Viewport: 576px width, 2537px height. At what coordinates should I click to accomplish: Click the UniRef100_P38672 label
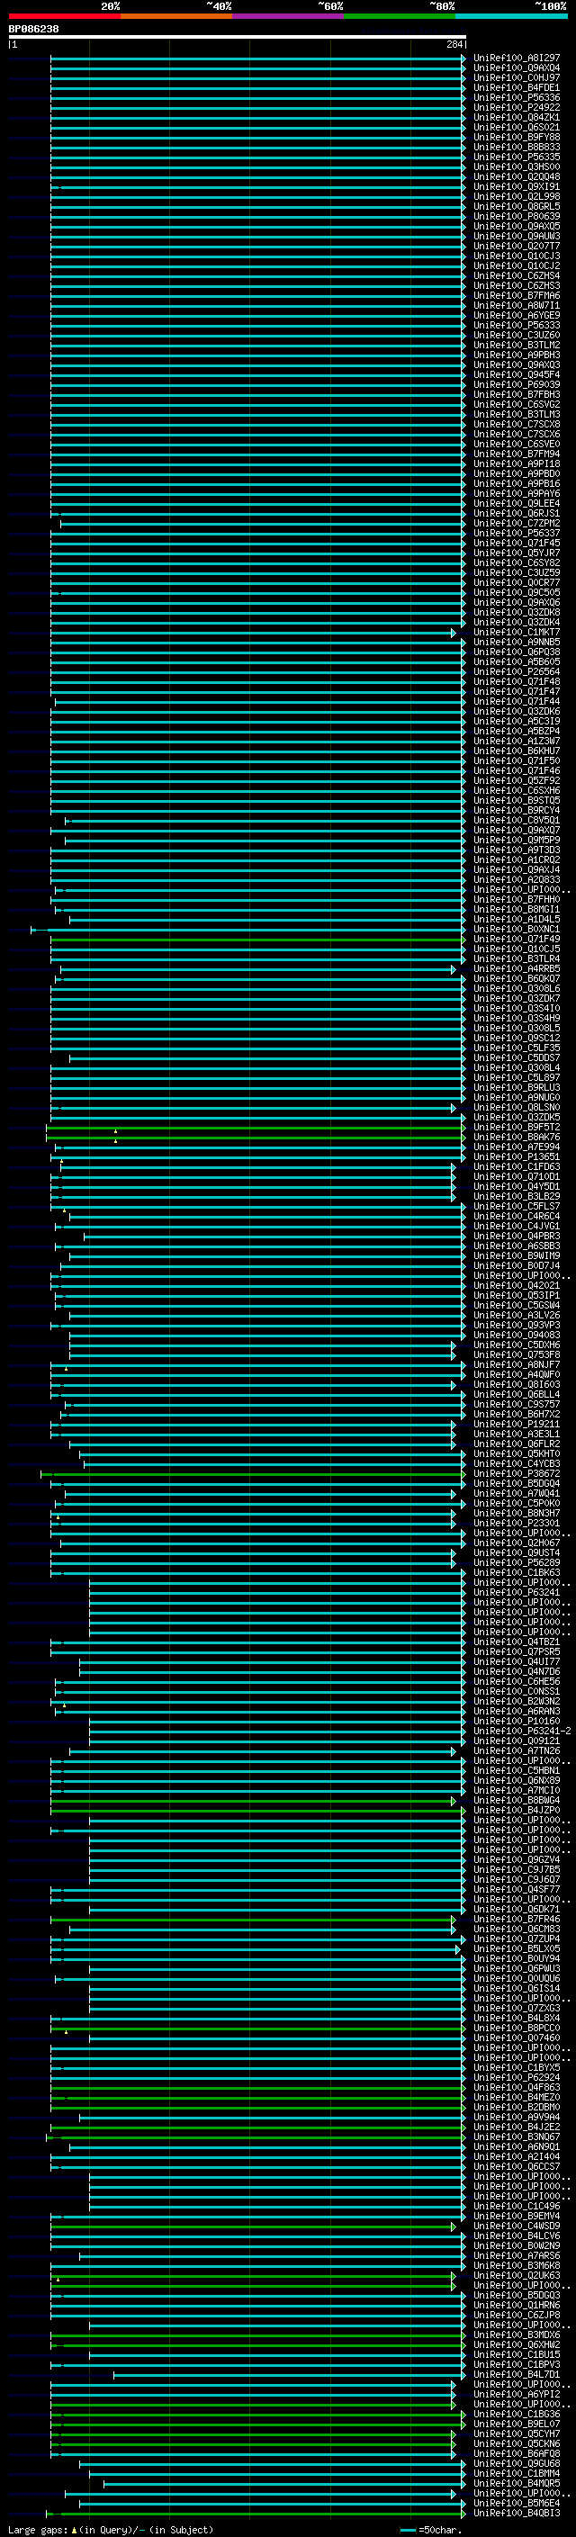(x=516, y=1473)
